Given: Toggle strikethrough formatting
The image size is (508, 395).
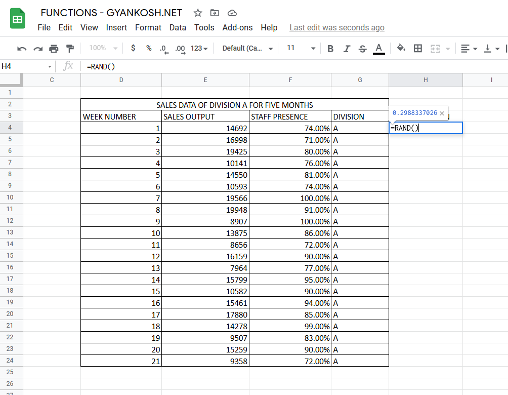Looking at the screenshot, I should 362,48.
